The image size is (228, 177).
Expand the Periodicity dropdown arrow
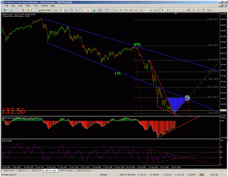[x=102, y=10]
